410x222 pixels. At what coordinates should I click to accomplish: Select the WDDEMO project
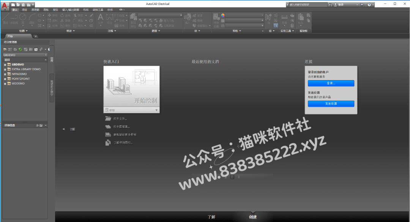[x=18, y=83]
